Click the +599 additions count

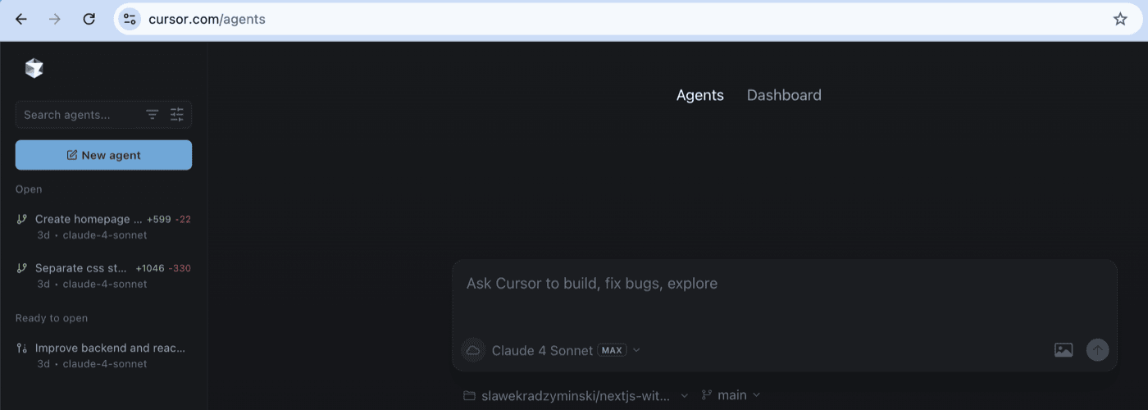pos(159,219)
